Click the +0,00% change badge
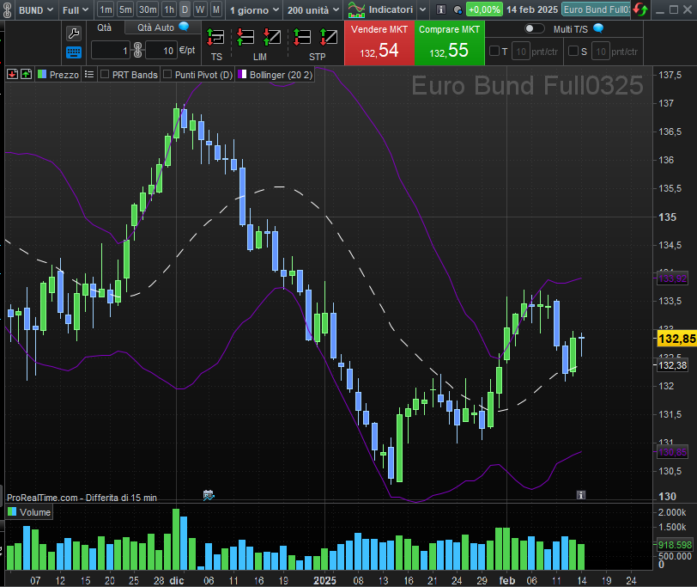The width and height of the screenshot is (697, 587). tap(484, 9)
